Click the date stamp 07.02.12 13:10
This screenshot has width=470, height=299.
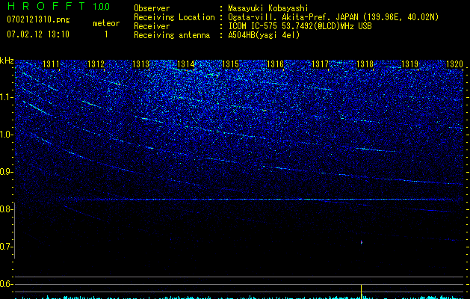click(38, 34)
